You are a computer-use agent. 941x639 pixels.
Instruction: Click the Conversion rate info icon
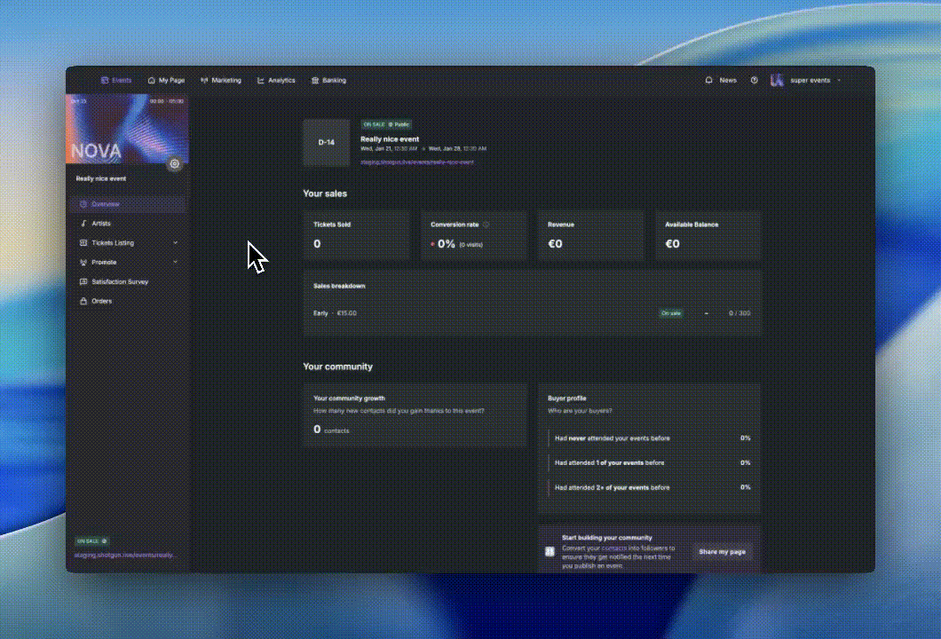click(x=486, y=225)
